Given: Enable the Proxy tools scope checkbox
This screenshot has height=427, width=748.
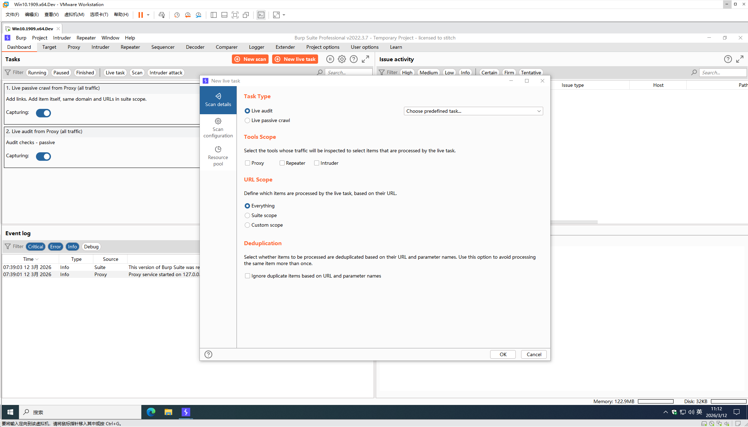Looking at the screenshot, I should coord(248,163).
